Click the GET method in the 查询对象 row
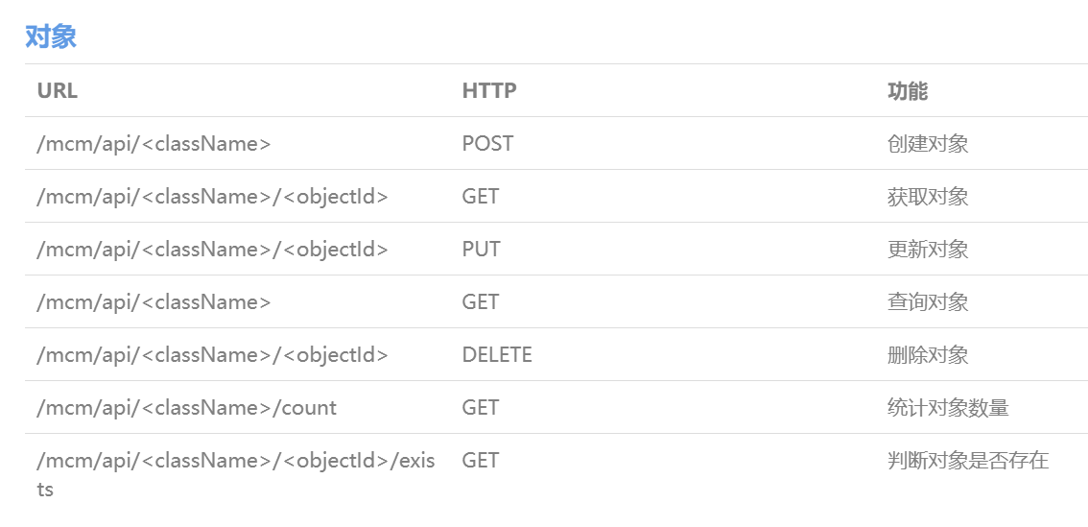Image resolution: width=1088 pixels, height=527 pixels. click(481, 302)
